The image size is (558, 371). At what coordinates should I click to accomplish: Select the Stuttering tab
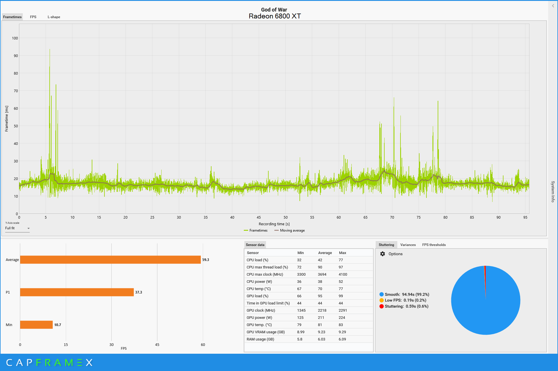point(386,245)
